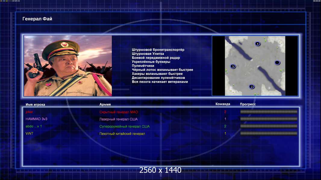This screenshot has width=321, height=180.
Task: Click ViNT's loading progress bar
Action: [x=269, y=133]
